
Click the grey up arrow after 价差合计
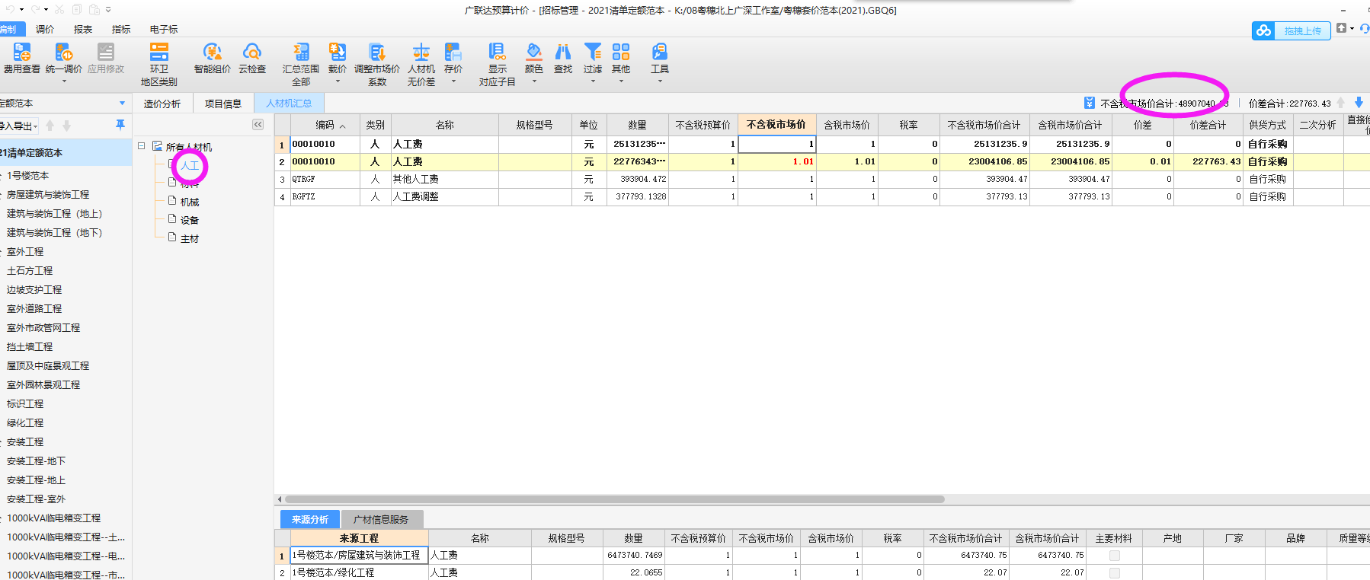click(x=1341, y=103)
